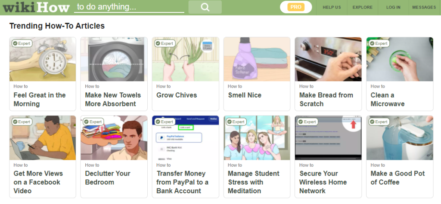The image size is (441, 204).
Task: Click the Make Bread from Scratch oven thumbnail
Action: (328, 59)
